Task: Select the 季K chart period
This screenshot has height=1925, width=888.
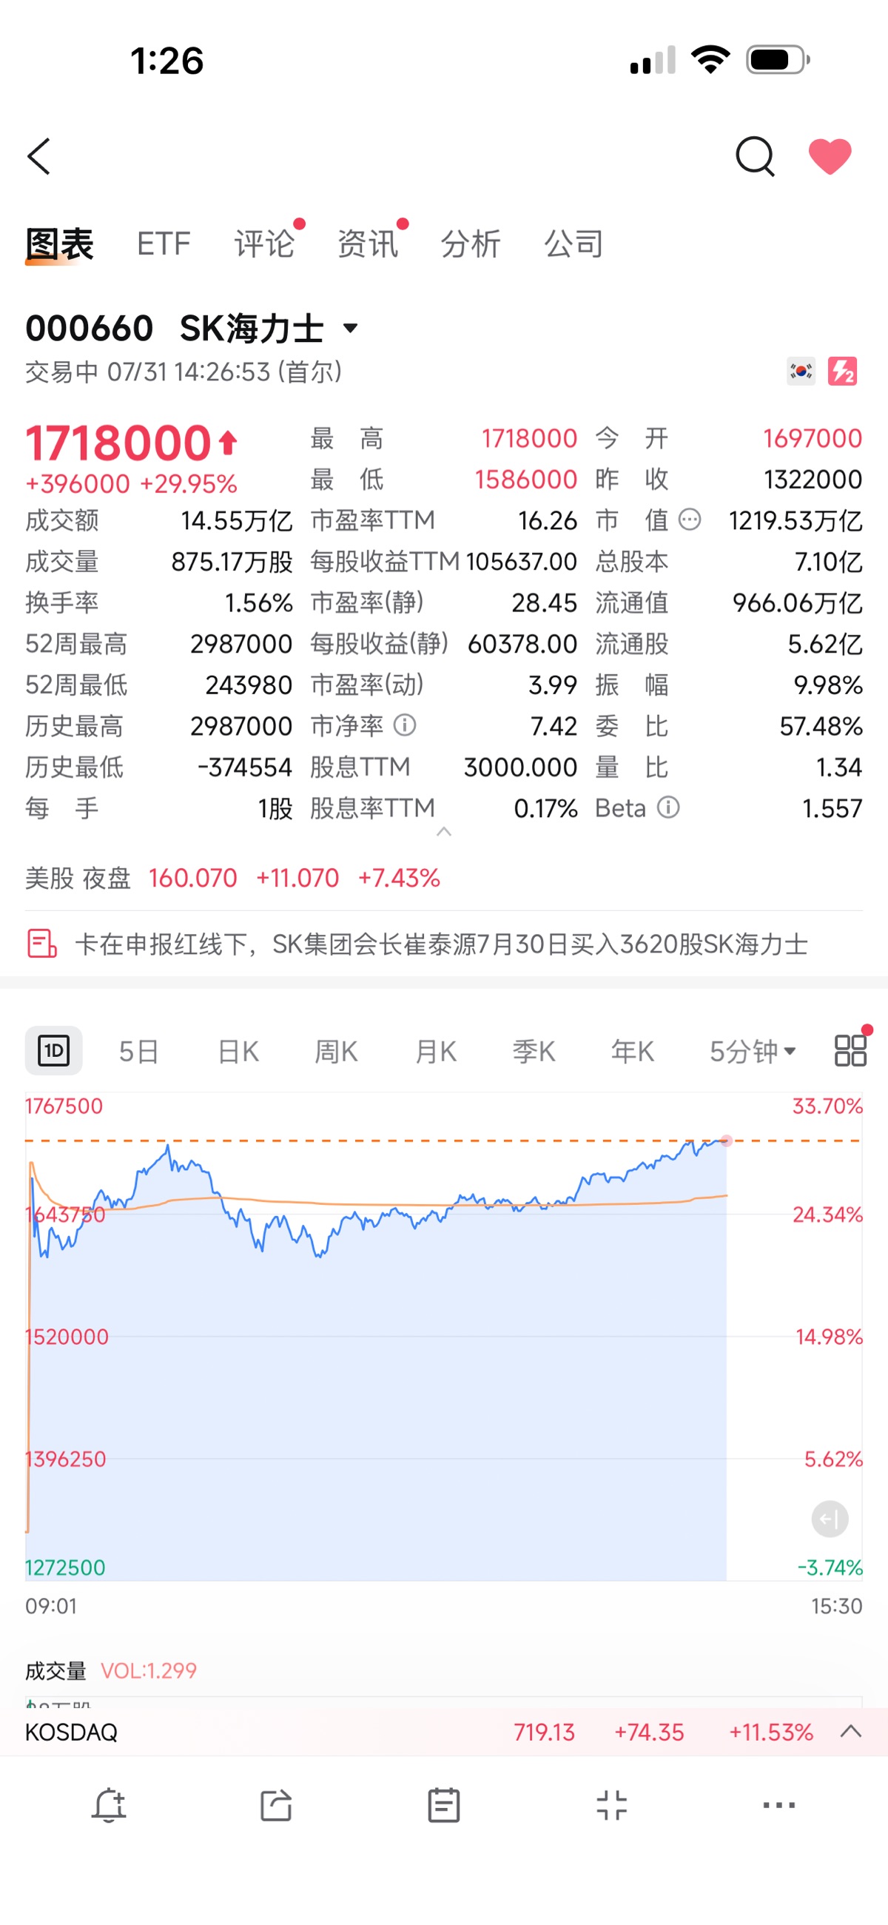Action: [534, 1052]
